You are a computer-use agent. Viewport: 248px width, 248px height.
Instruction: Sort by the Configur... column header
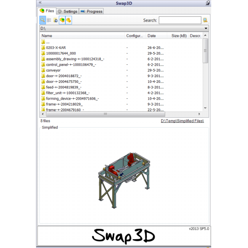pyautogui.click(x=135, y=36)
